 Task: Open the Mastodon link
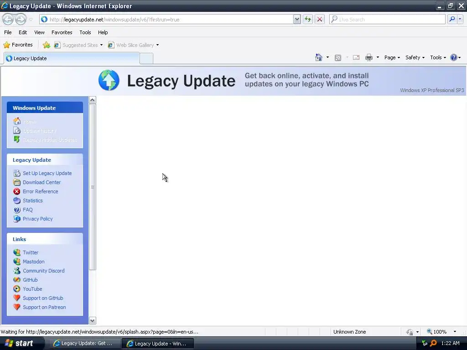coord(34,262)
